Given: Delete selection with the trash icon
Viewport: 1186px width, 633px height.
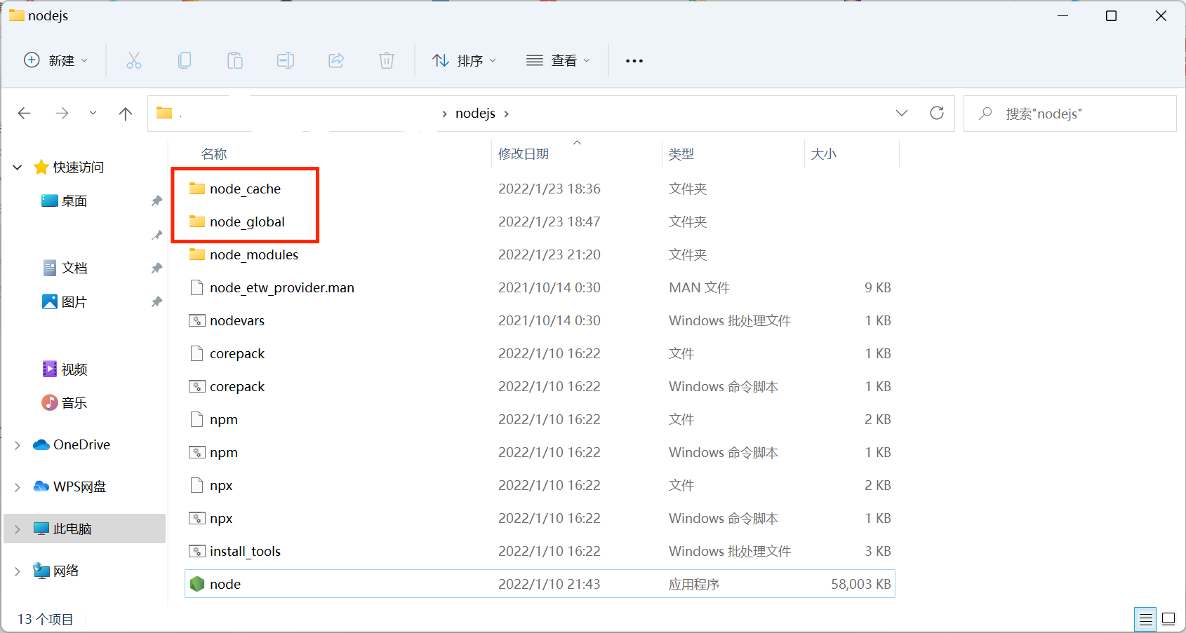Looking at the screenshot, I should pos(387,60).
